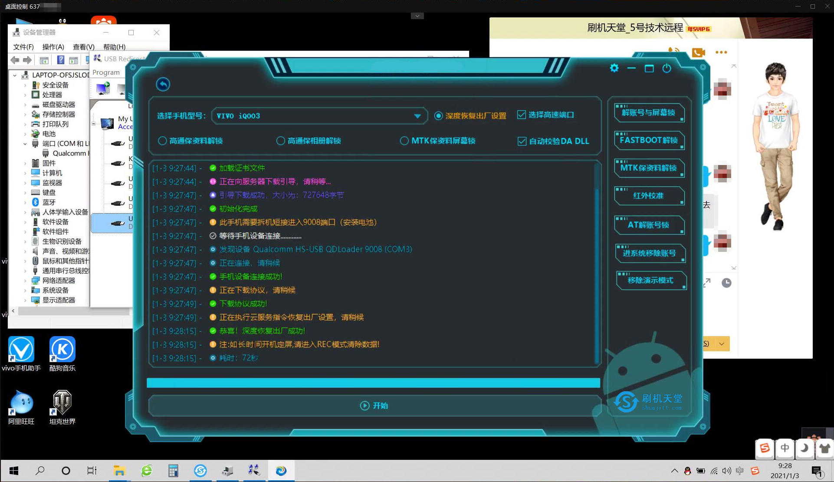Click the 移除演示模式 button
834x482 pixels.
pos(651,281)
